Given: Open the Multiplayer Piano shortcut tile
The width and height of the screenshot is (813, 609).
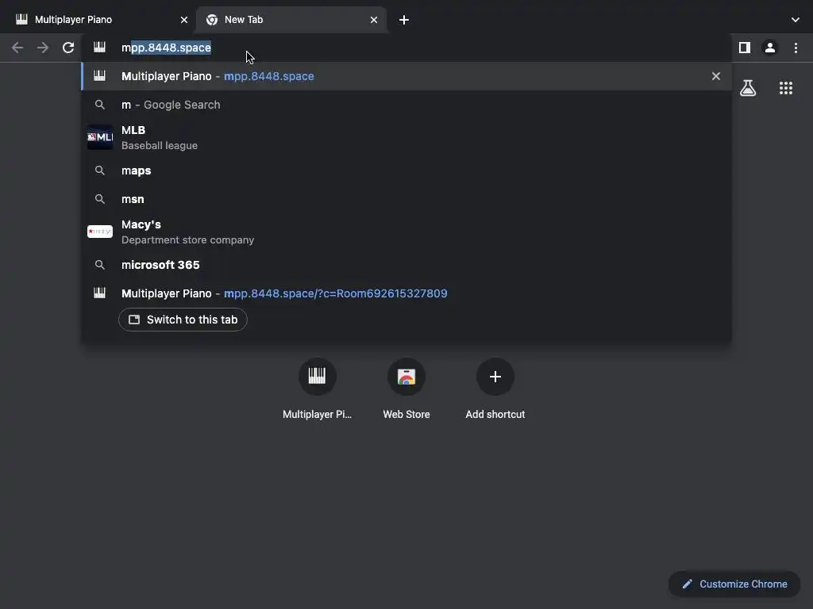Looking at the screenshot, I should tap(318, 389).
